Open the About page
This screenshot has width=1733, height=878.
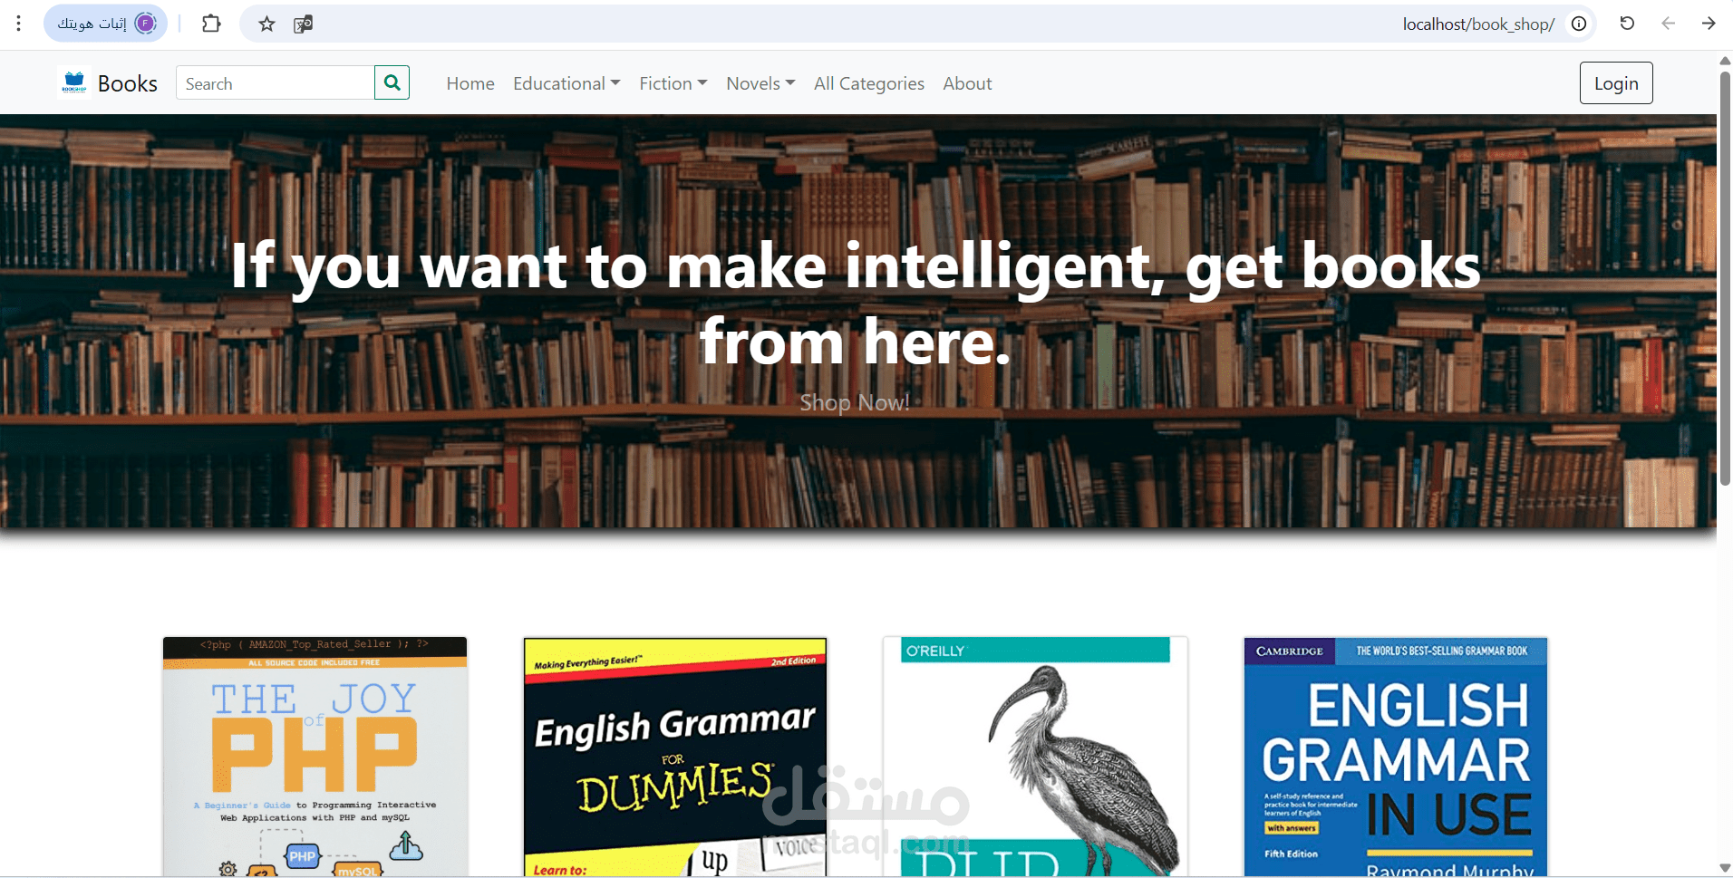point(967,83)
